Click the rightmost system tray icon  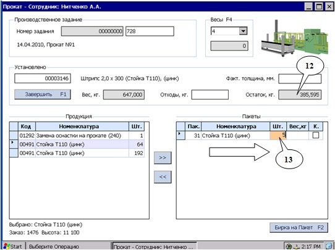click(329, 246)
